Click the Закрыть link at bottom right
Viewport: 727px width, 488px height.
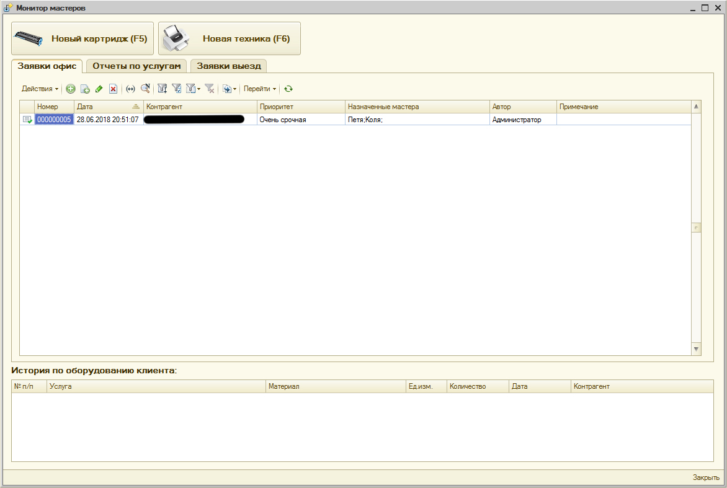click(706, 477)
